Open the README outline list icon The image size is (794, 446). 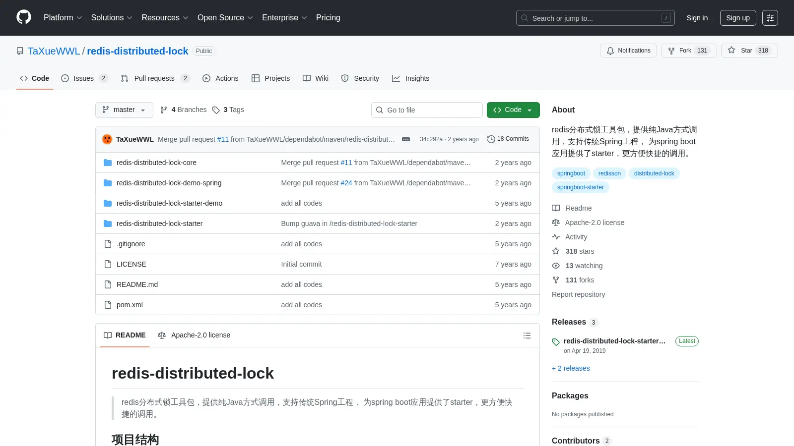tap(527, 335)
